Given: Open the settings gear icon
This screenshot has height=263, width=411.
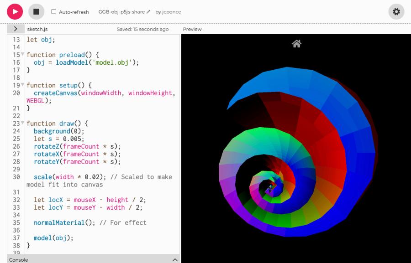Looking at the screenshot, I should pyautogui.click(x=396, y=11).
